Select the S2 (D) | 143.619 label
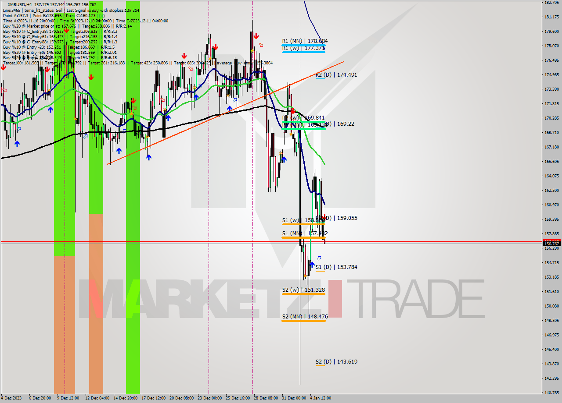Image resolution: width=562 pixels, height=403 pixels. point(336,362)
